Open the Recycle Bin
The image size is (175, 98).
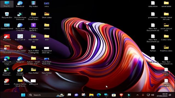[x=7, y=15]
